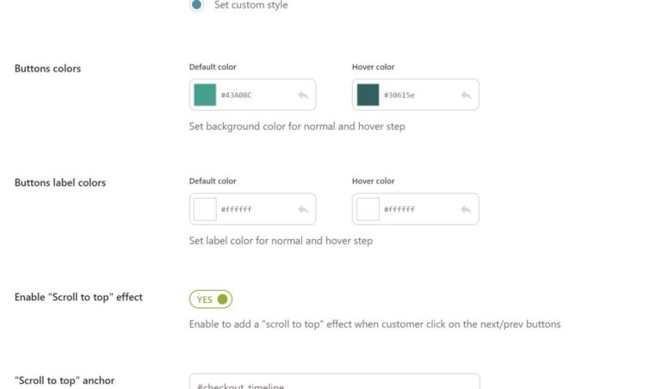Image resolution: width=662 pixels, height=389 pixels.
Task: Toggle the "Scroll to top" effect switch
Action: 211,299
